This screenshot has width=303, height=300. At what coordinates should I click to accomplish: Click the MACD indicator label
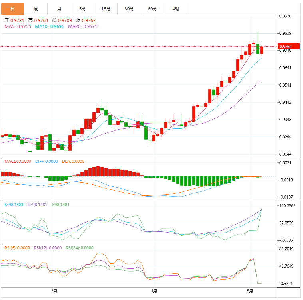click(17, 161)
